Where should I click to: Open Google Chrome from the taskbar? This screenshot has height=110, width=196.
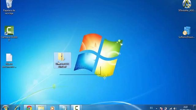click(29, 108)
